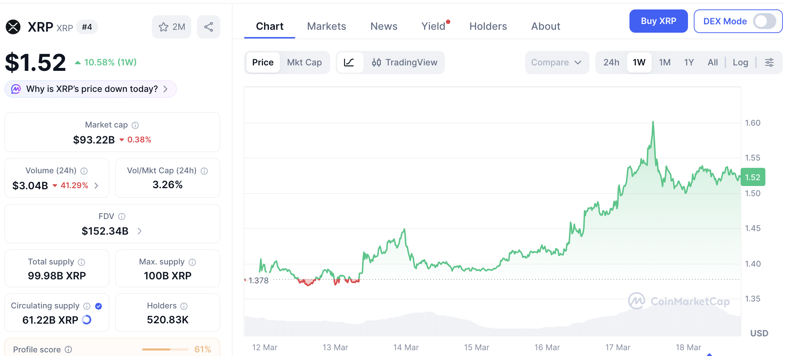Open the Compare dropdown
785x356 pixels.
click(x=557, y=62)
